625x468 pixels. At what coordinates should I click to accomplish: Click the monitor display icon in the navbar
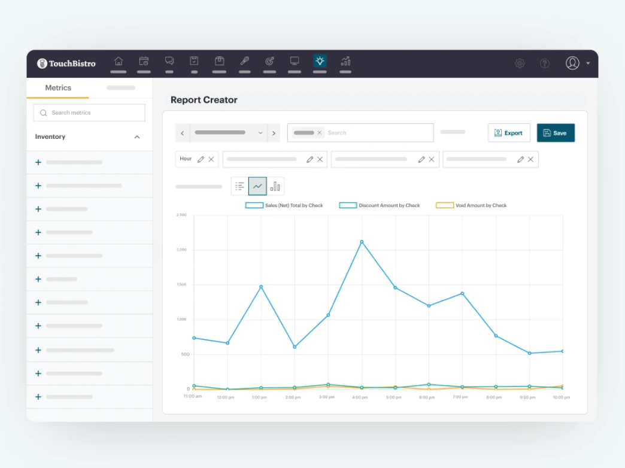point(294,60)
